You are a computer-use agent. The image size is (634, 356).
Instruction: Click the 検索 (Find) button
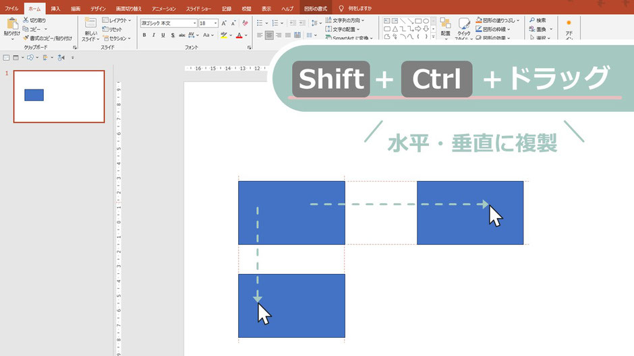click(x=538, y=20)
